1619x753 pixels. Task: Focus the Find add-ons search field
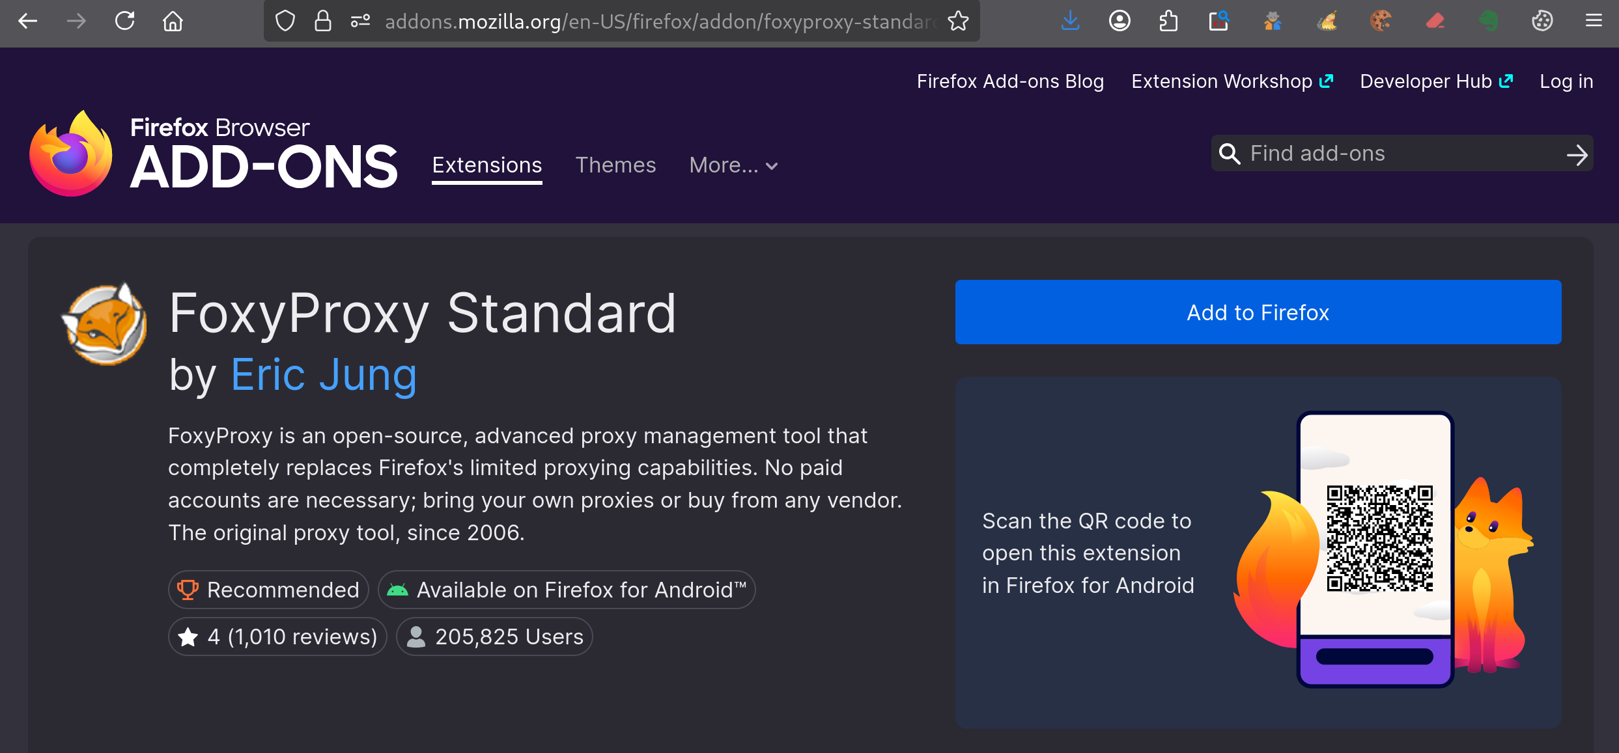1401,154
